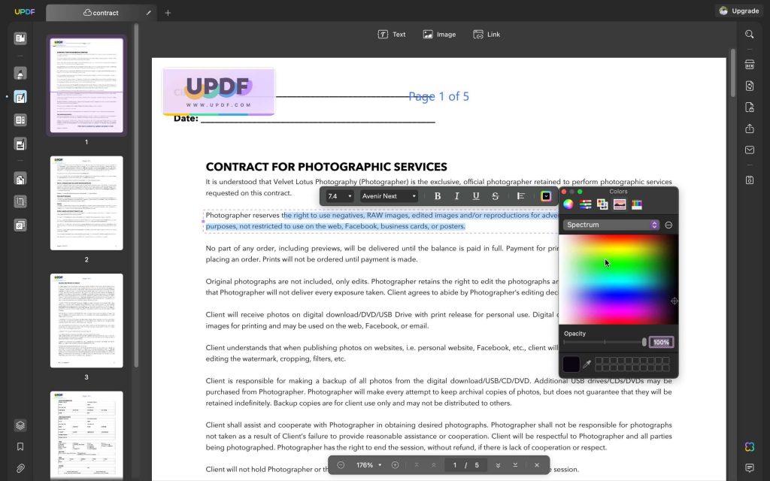The width and height of the screenshot is (770, 481).
Task: Open the Share icon in right sidebar
Action: [750, 129]
